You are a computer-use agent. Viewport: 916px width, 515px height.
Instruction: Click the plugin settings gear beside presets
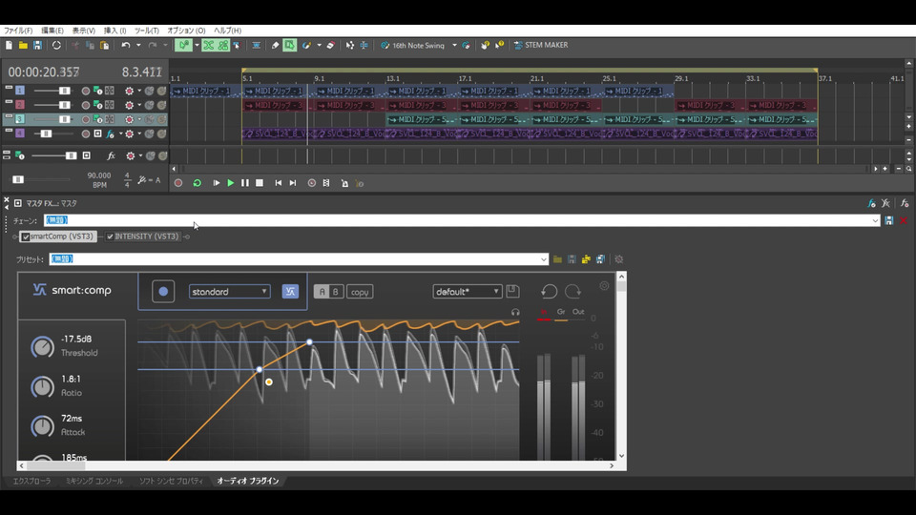point(618,259)
